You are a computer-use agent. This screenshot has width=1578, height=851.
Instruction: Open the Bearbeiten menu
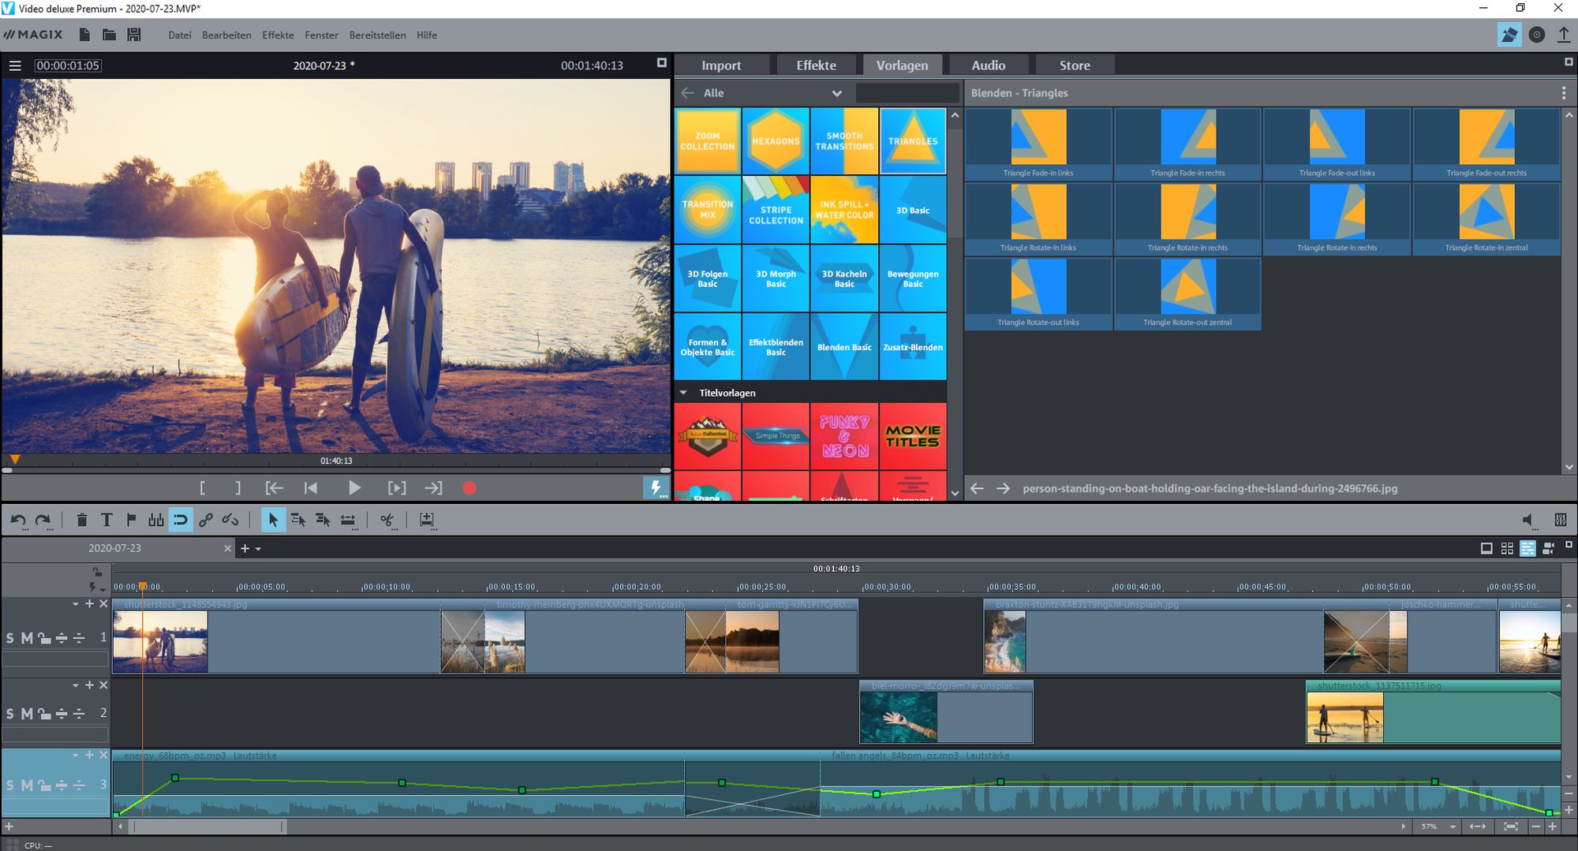[226, 35]
